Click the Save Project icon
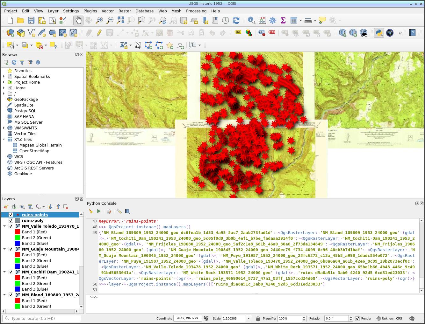The width and height of the screenshot is (425, 324). 31,20
